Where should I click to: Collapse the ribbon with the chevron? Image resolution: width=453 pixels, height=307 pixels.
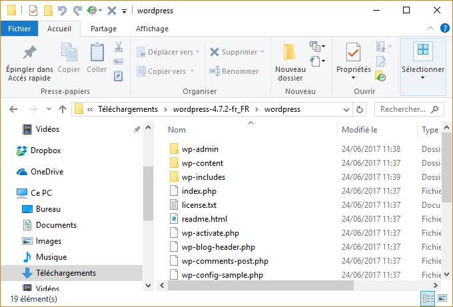pyautogui.click(x=430, y=29)
